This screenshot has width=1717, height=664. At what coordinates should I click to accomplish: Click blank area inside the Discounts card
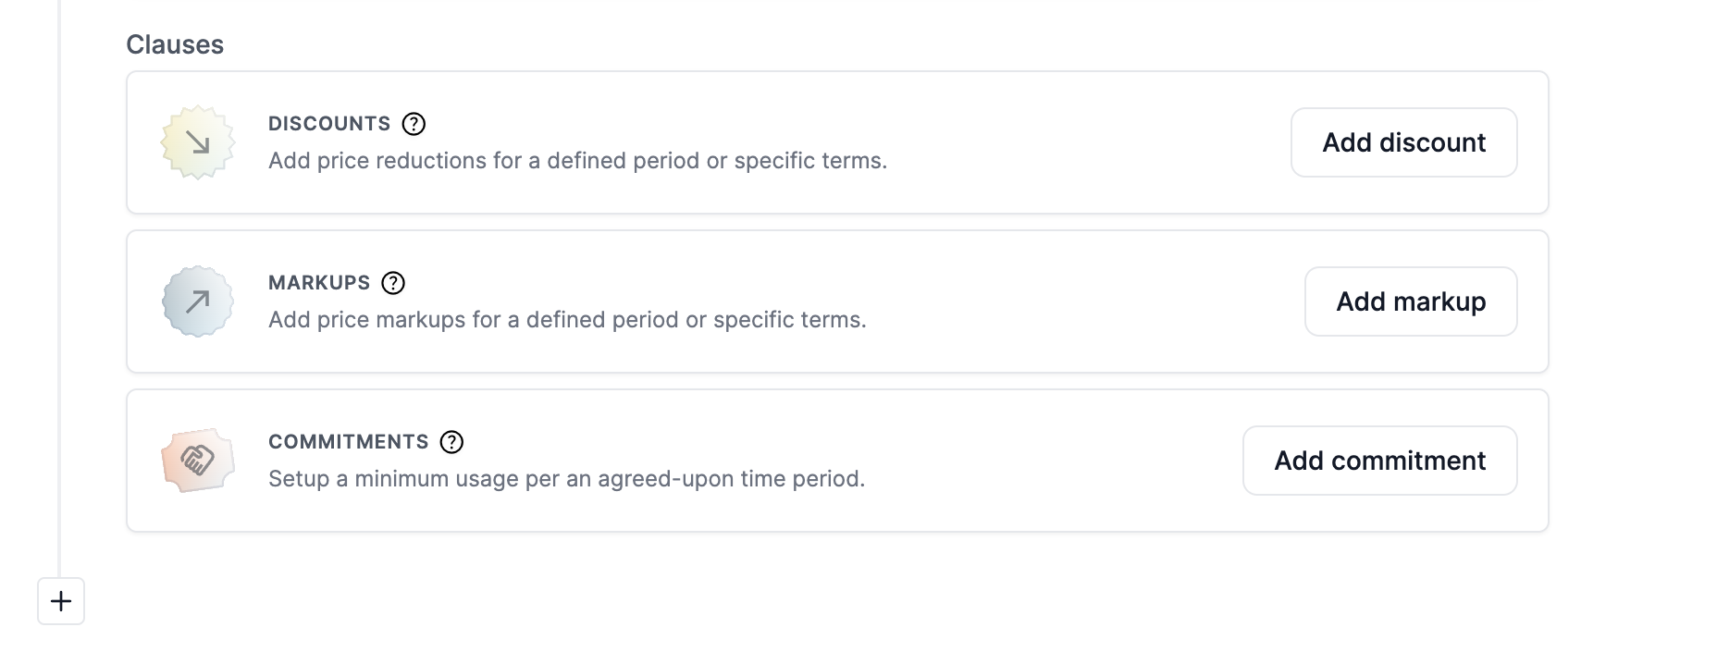(1064, 142)
